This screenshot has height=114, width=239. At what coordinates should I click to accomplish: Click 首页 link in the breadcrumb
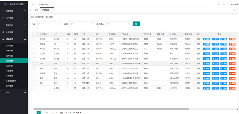[33, 17]
